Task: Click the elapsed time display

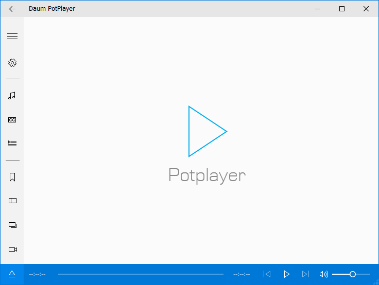Action: (37, 274)
